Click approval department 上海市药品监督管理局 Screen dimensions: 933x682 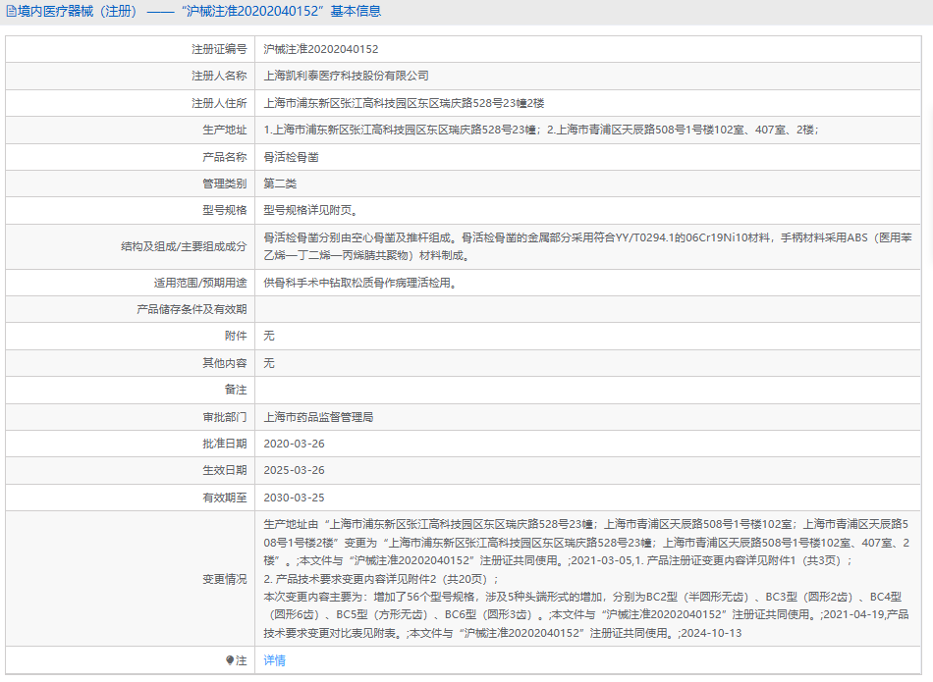(x=319, y=417)
